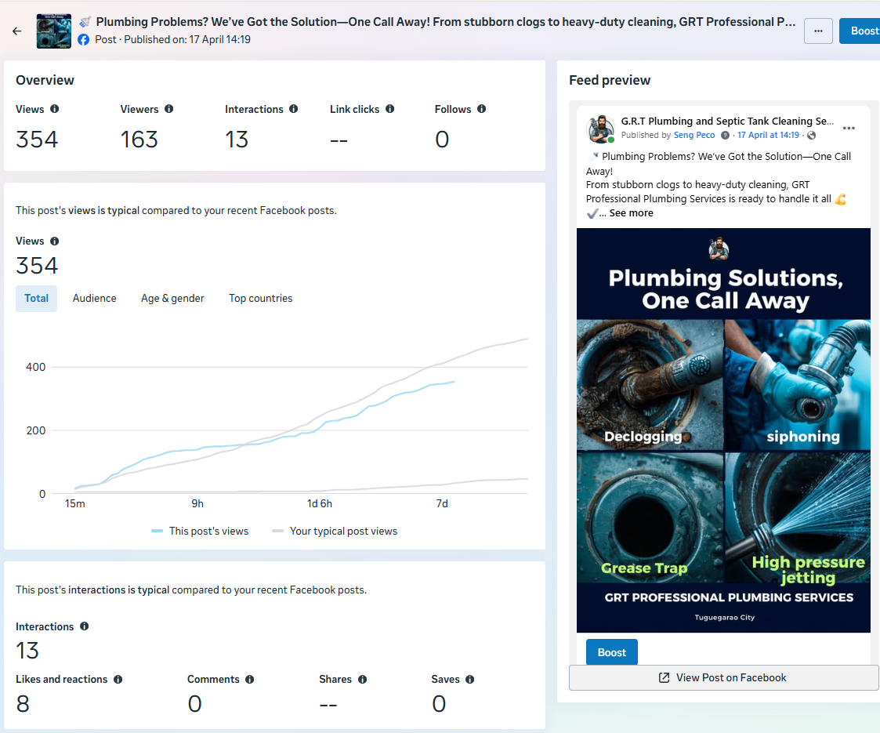
Task: Open the Plumbing Solutions post image
Action: tap(723, 430)
